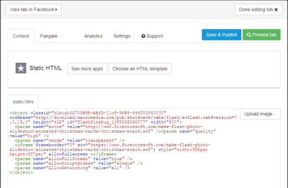
Task: Click the question mark icon beside Support
Action: [x=143, y=36]
